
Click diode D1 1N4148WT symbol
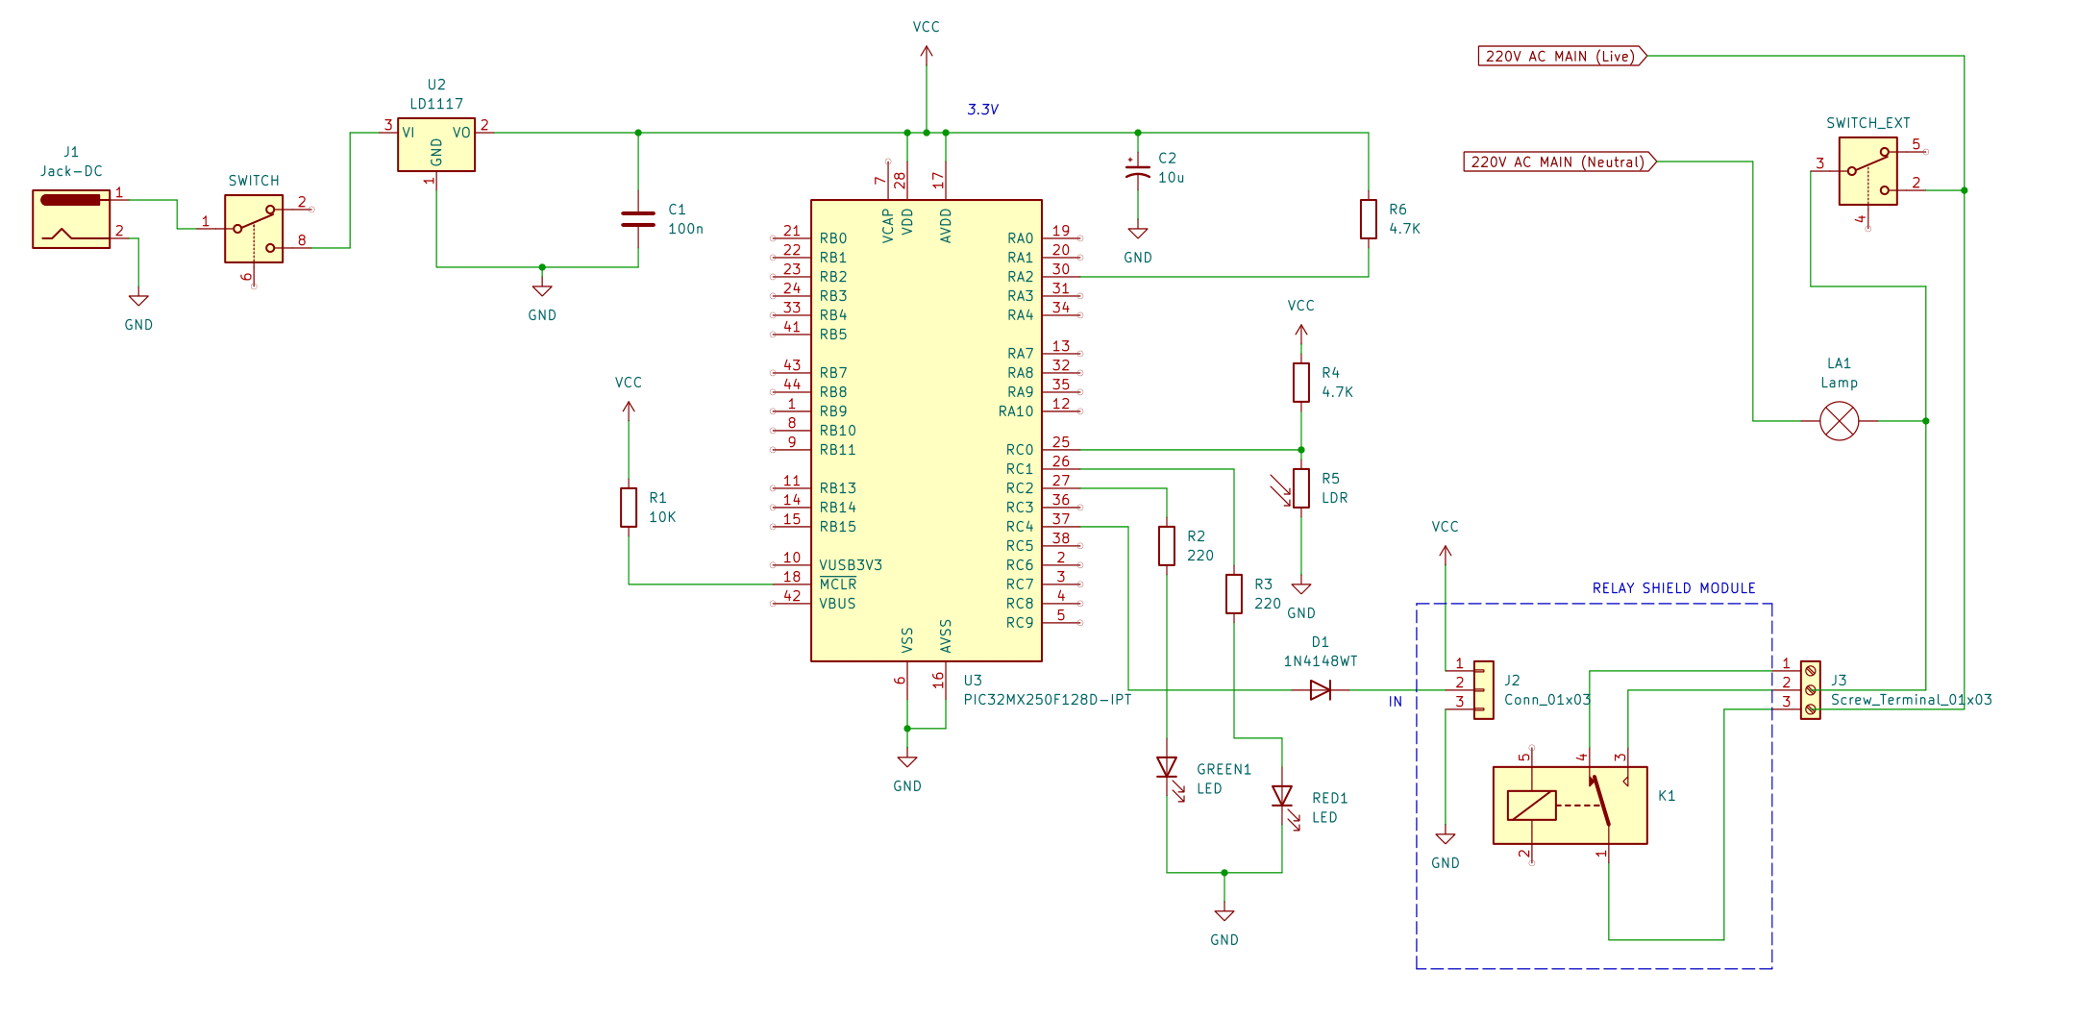coord(1321,690)
